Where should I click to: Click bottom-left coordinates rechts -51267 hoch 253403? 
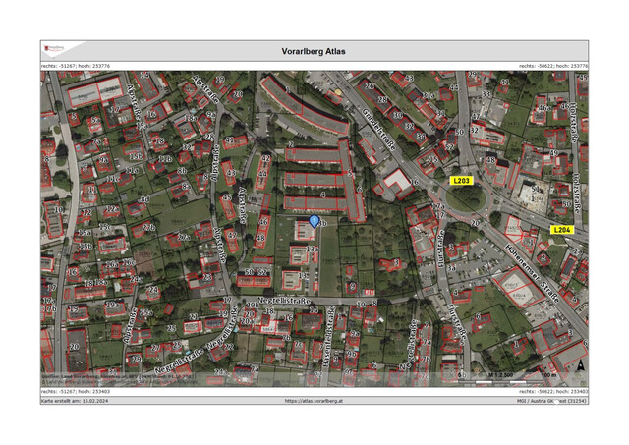pos(76,391)
